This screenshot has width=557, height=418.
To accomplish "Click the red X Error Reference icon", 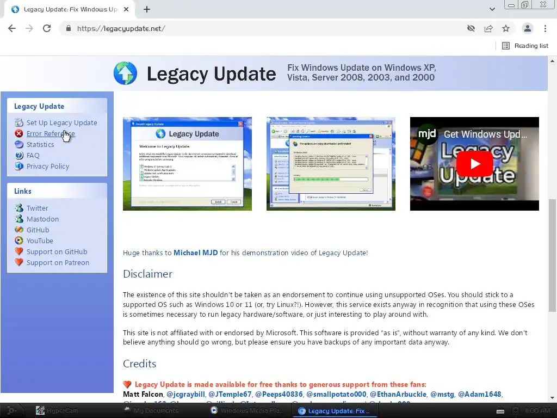I will tap(19, 134).
